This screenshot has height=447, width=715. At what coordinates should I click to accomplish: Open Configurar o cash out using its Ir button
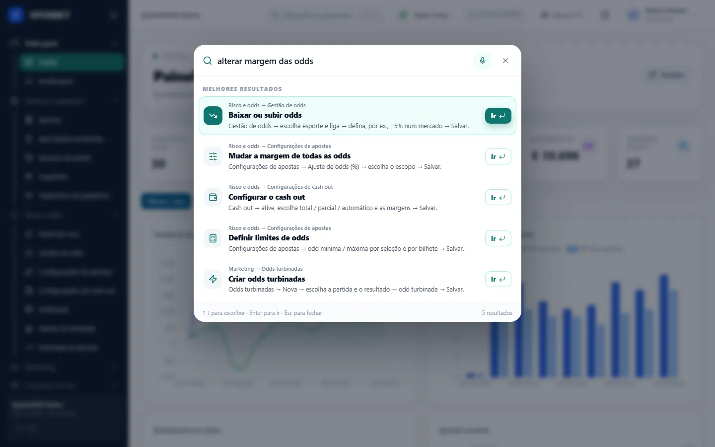[x=498, y=197]
